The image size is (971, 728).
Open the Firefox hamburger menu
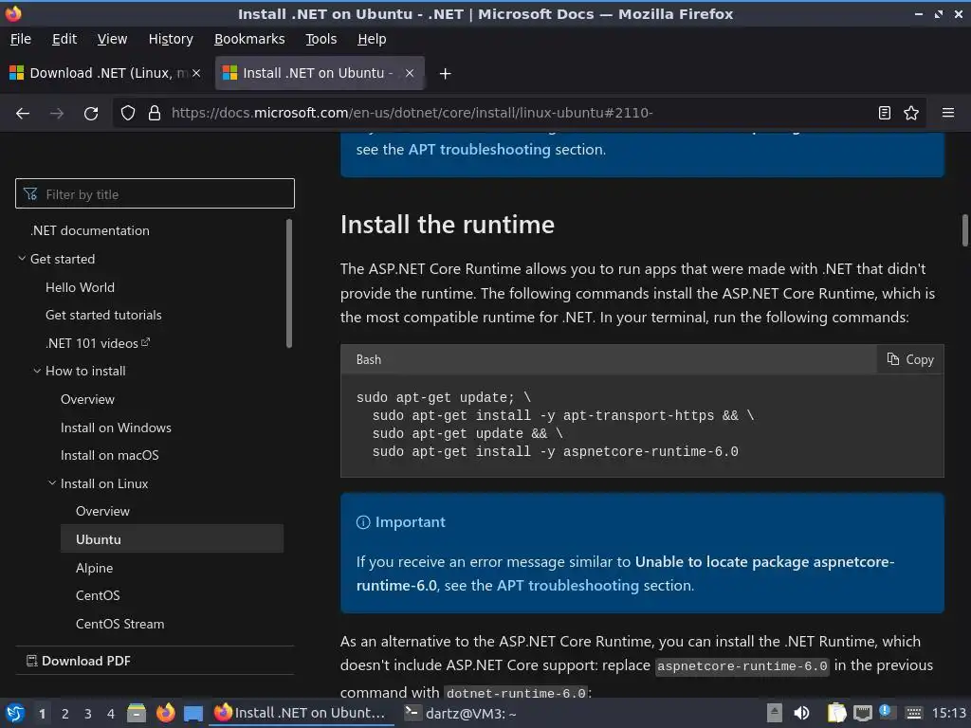[948, 113]
